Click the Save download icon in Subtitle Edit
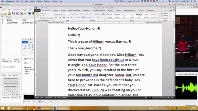 tap(9, 13)
